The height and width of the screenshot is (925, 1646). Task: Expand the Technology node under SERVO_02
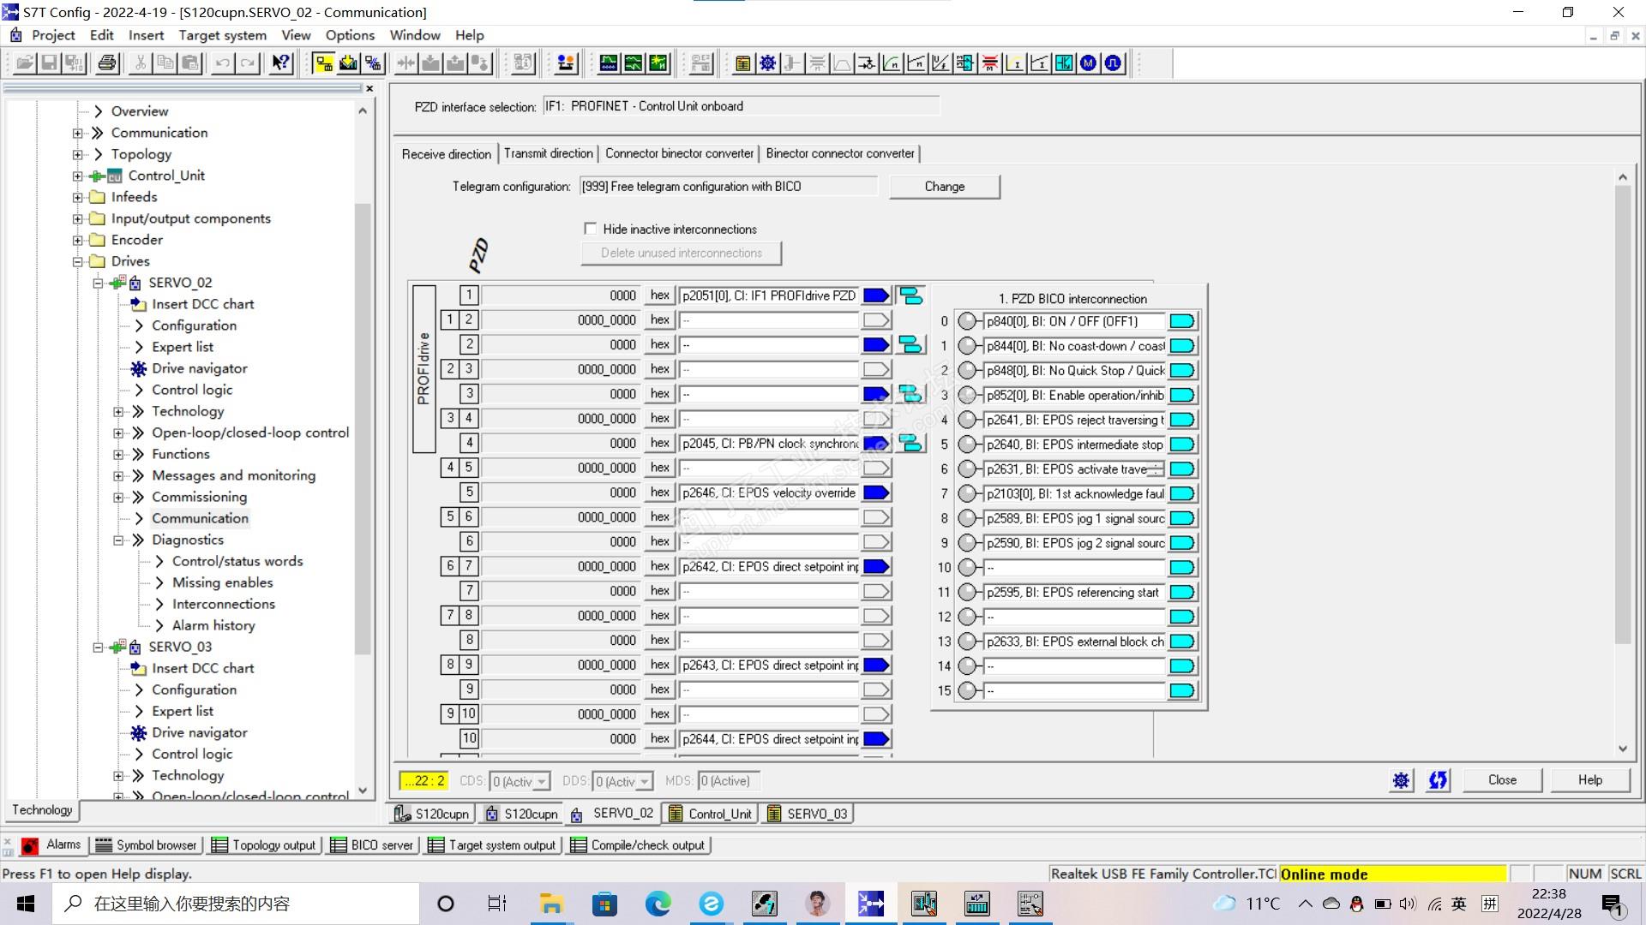119,412
